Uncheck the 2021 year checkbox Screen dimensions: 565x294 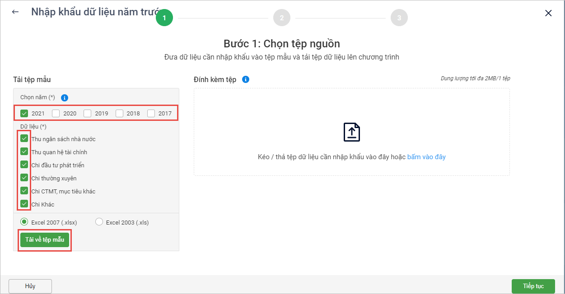click(x=24, y=113)
